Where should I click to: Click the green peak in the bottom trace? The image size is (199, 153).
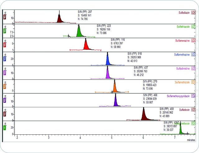[181, 130]
